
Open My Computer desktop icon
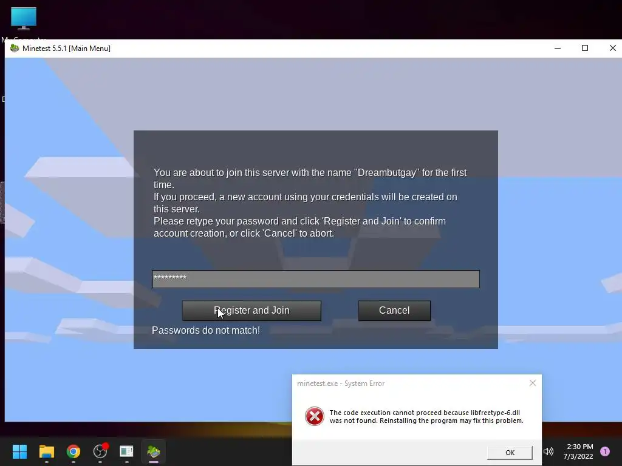[x=24, y=23]
